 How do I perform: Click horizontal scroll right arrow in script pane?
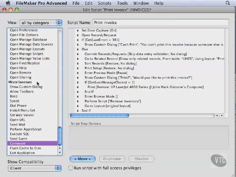tap(222, 115)
